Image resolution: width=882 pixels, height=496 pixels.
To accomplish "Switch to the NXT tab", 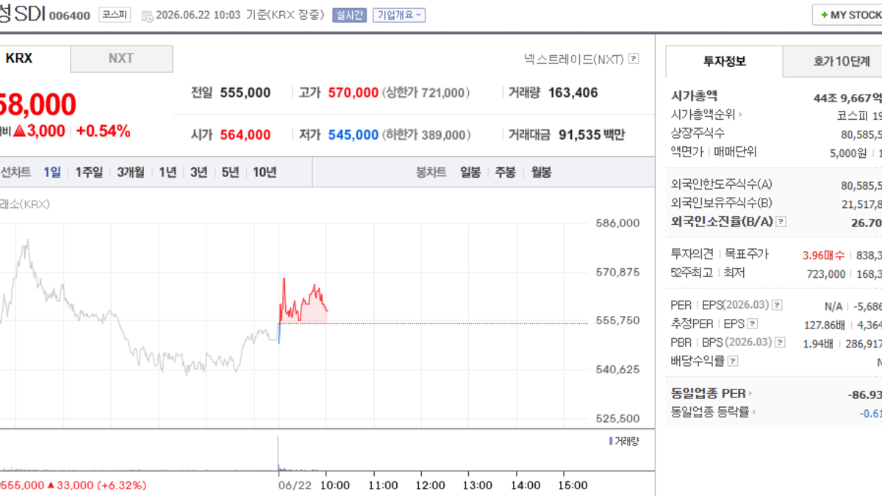I will click(121, 59).
